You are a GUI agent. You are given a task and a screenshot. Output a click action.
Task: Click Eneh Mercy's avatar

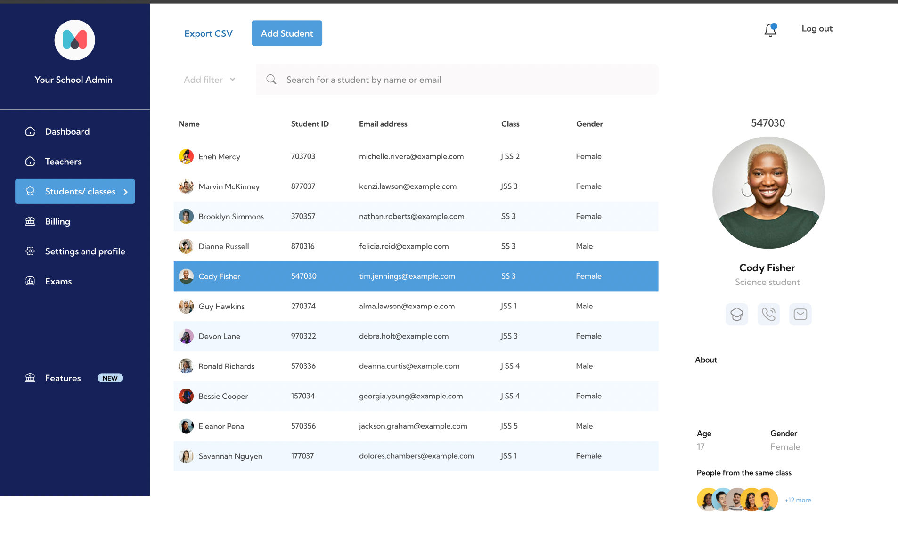[186, 156]
